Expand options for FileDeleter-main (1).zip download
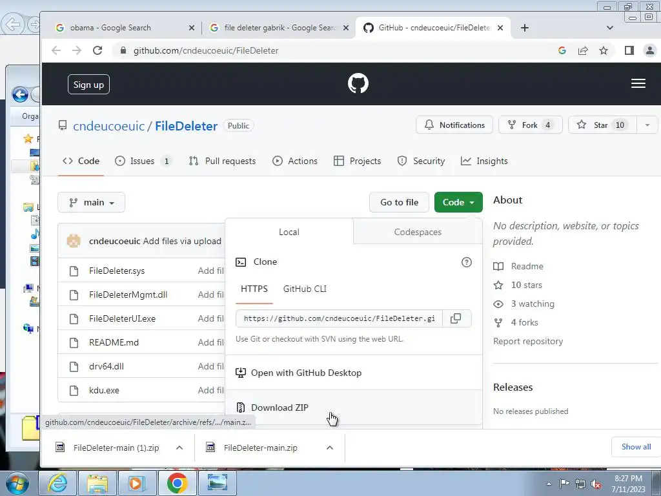Viewport: 661px width, 496px height. click(x=179, y=448)
